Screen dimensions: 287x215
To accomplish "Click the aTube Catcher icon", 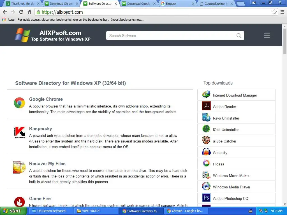I will (206, 141).
